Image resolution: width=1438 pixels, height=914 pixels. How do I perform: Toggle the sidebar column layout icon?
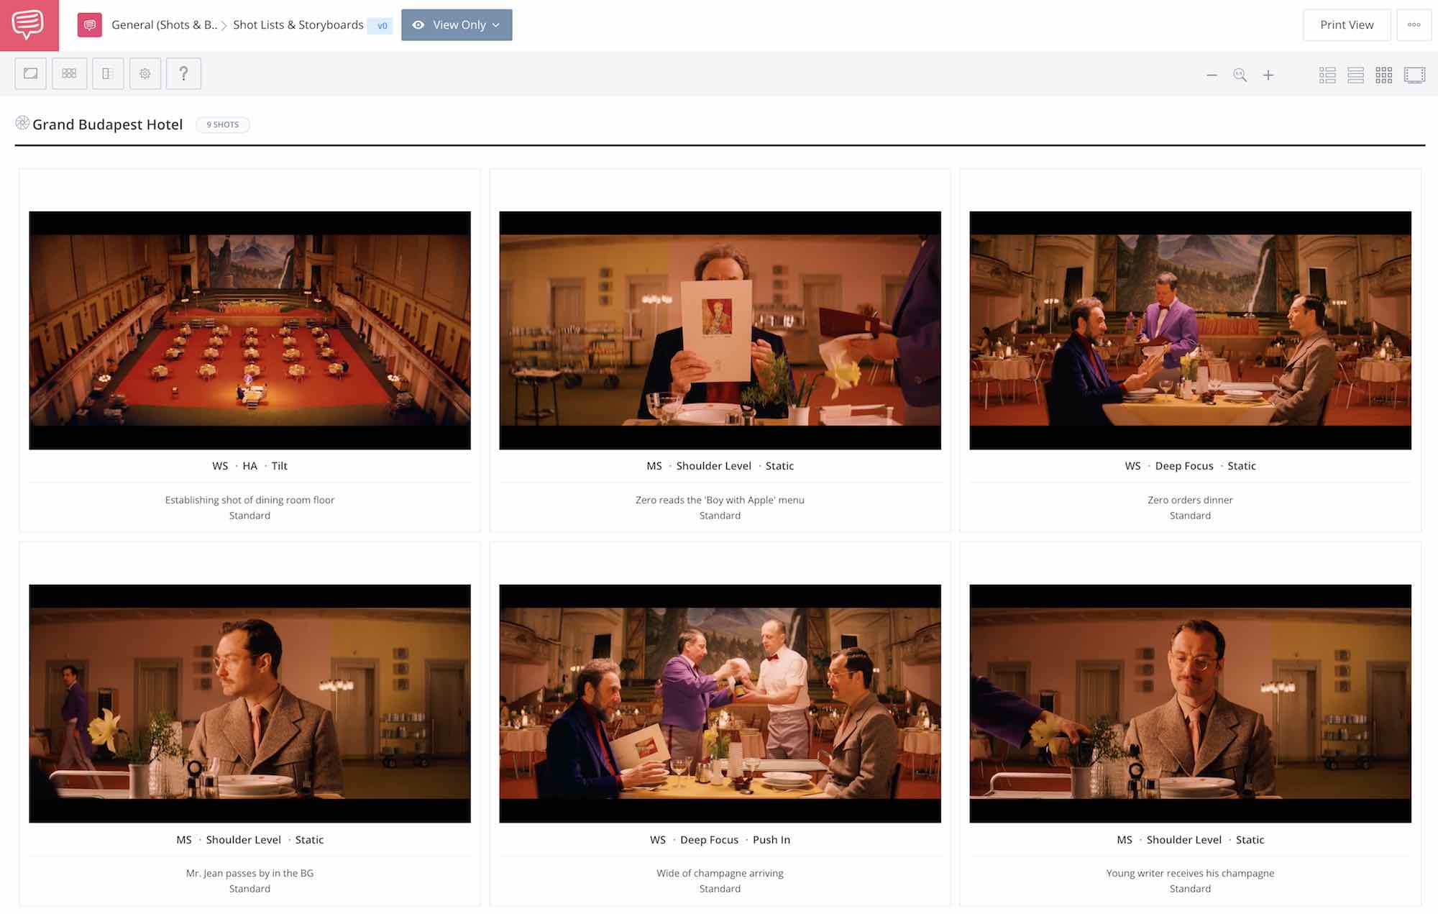(x=108, y=73)
